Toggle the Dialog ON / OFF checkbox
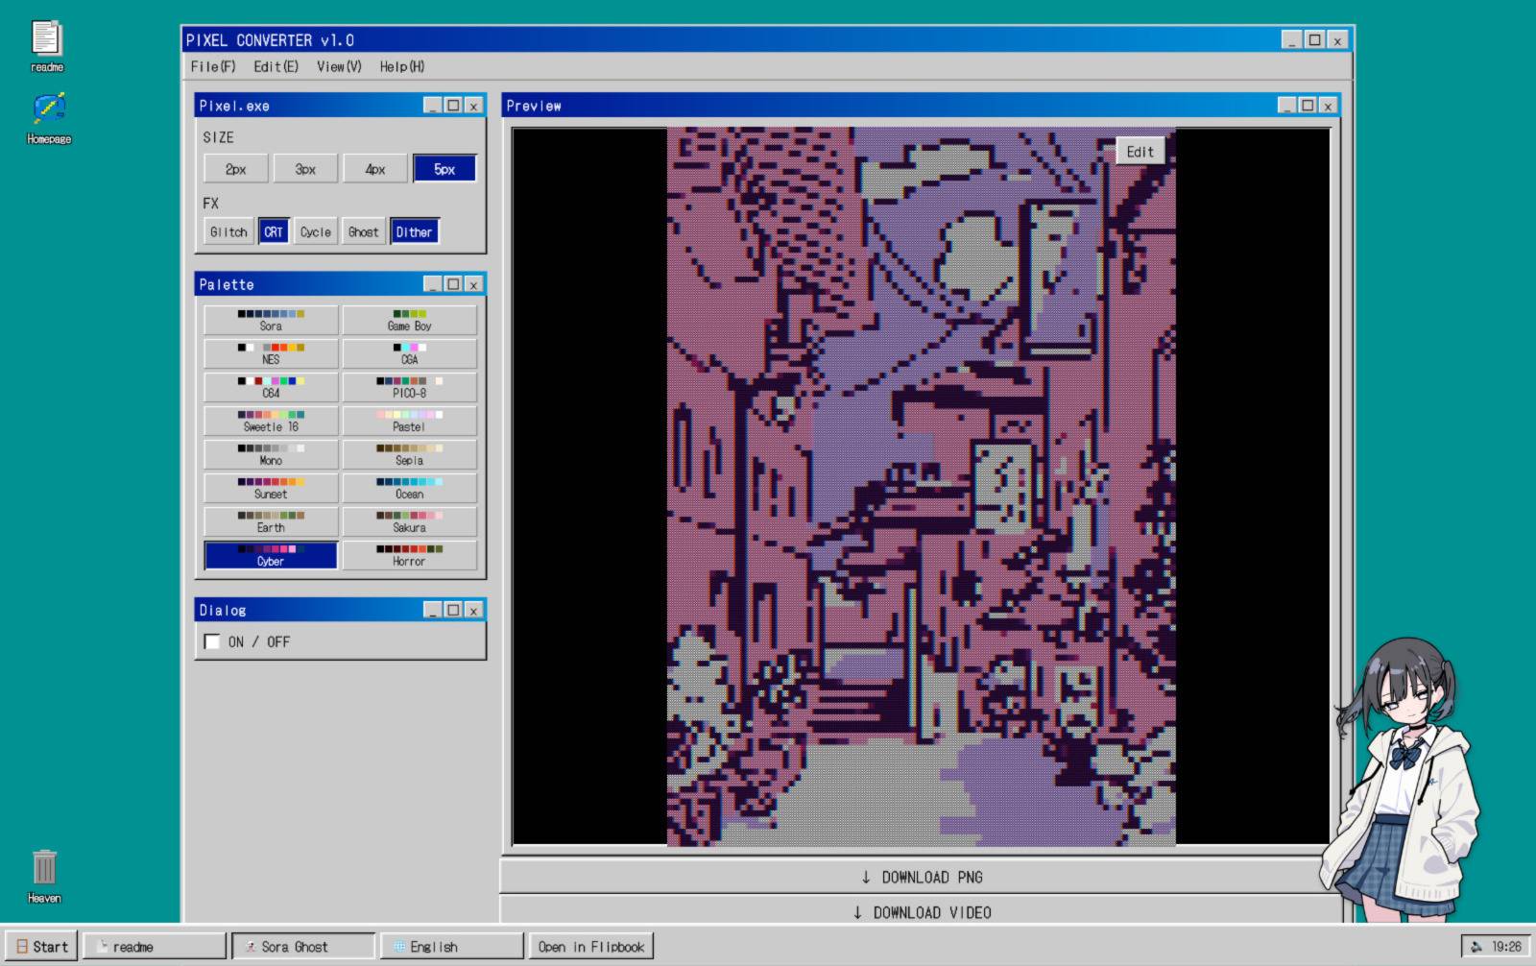Screen dimensions: 1536x966 click(212, 641)
